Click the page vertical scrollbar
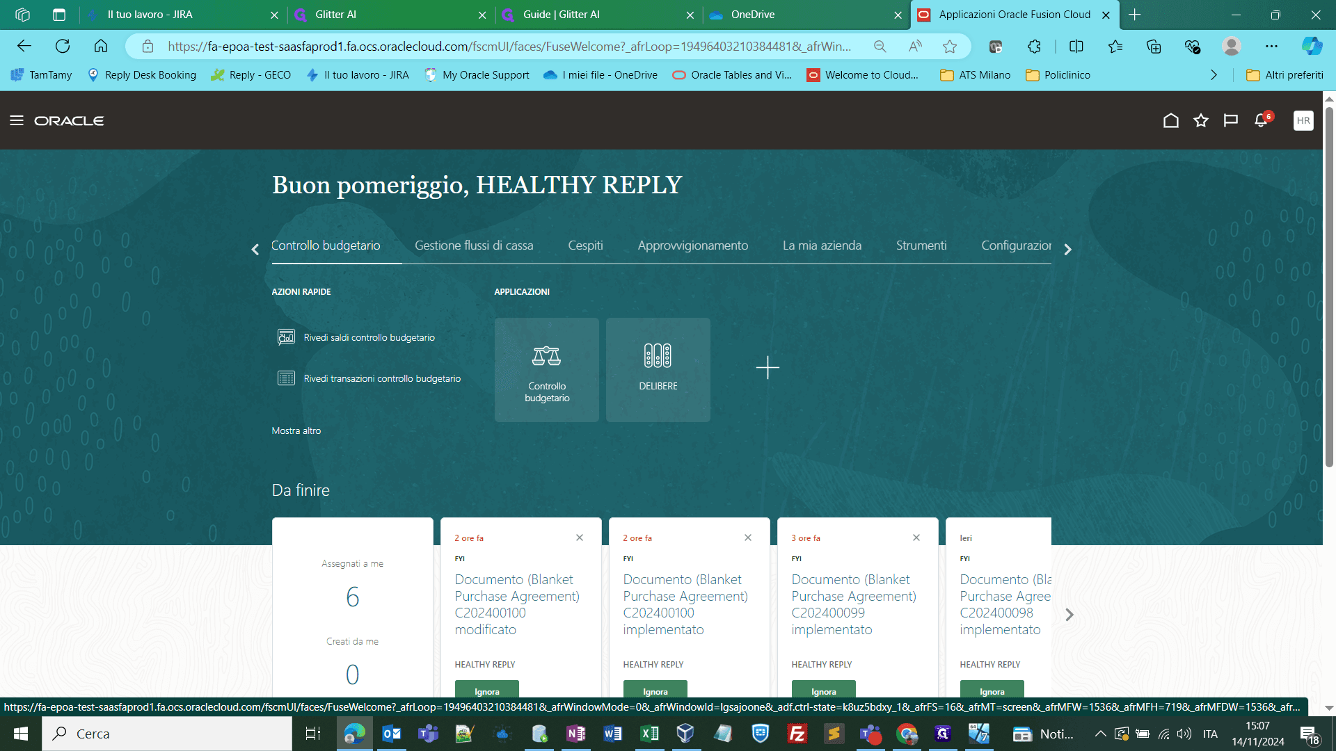The width and height of the screenshot is (1336, 751). [1329, 285]
